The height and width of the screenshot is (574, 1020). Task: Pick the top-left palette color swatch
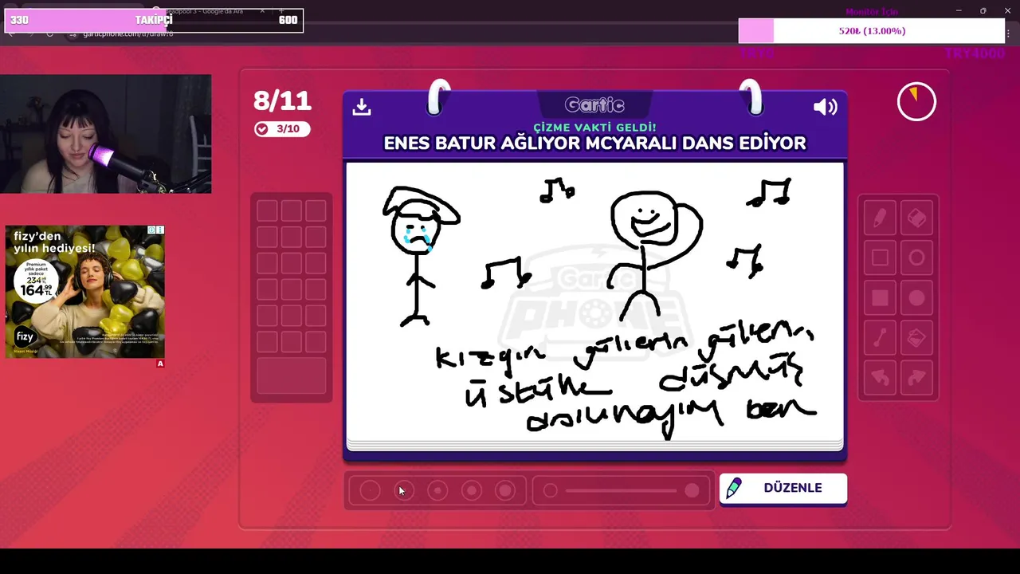267,210
